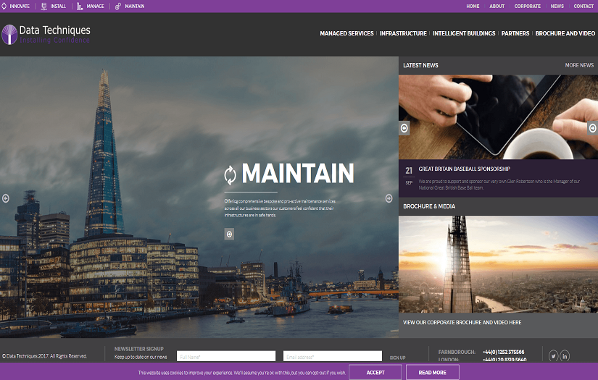This screenshot has height=380, width=598.
Task: Open Intelligent Buildings navigation item
Action: click(464, 33)
